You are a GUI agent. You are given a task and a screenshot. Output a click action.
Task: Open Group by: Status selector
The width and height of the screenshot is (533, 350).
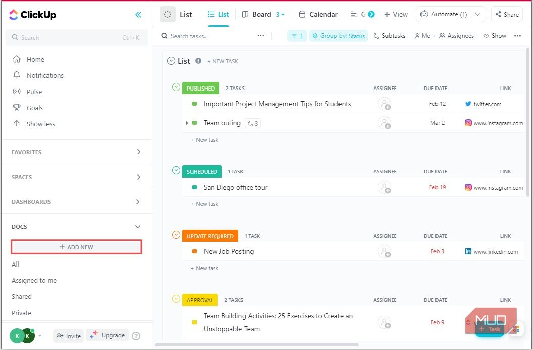[x=338, y=36]
